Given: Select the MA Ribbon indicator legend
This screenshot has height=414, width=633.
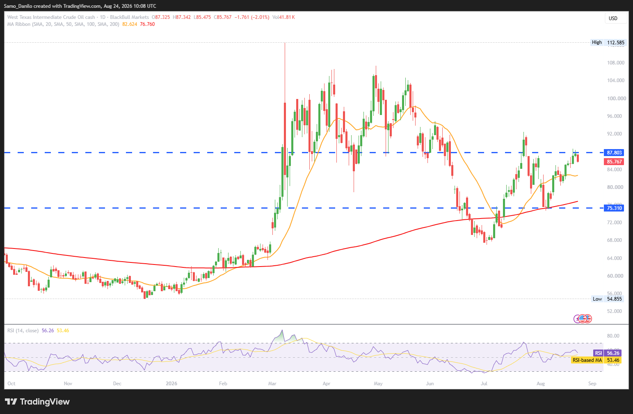Looking at the screenshot, I should pyautogui.click(x=63, y=24).
